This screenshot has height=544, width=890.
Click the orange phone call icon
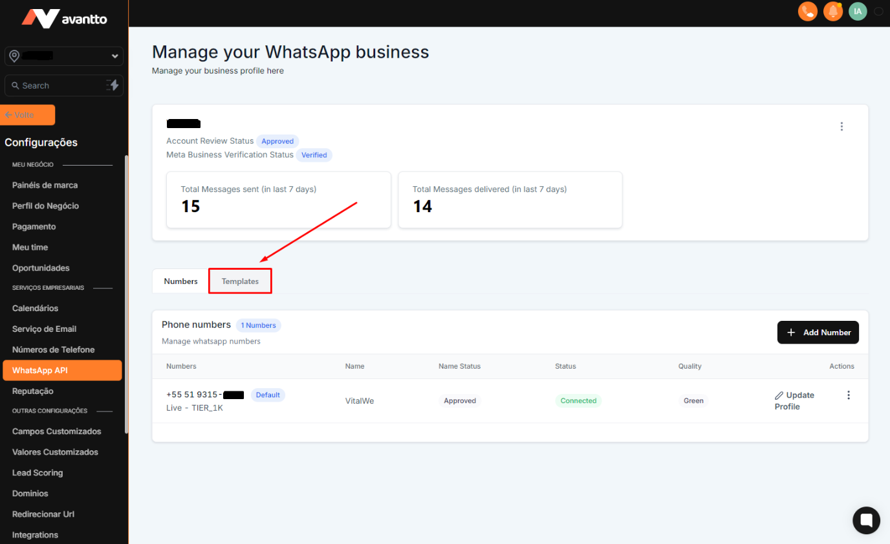click(x=807, y=12)
